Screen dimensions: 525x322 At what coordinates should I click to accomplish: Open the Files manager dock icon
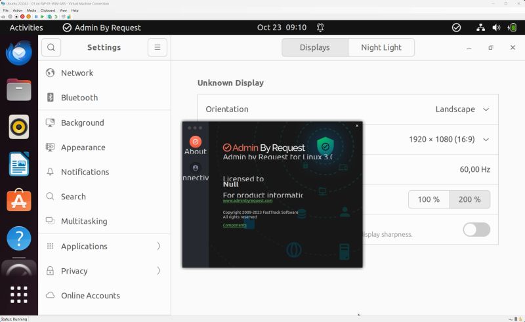pyautogui.click(x=19, y=90)
